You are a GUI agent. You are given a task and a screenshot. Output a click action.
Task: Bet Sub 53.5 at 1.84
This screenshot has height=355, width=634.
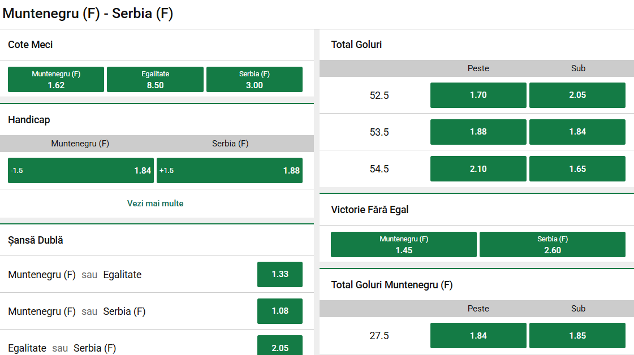pyautogui.click(x=577, y=132)
